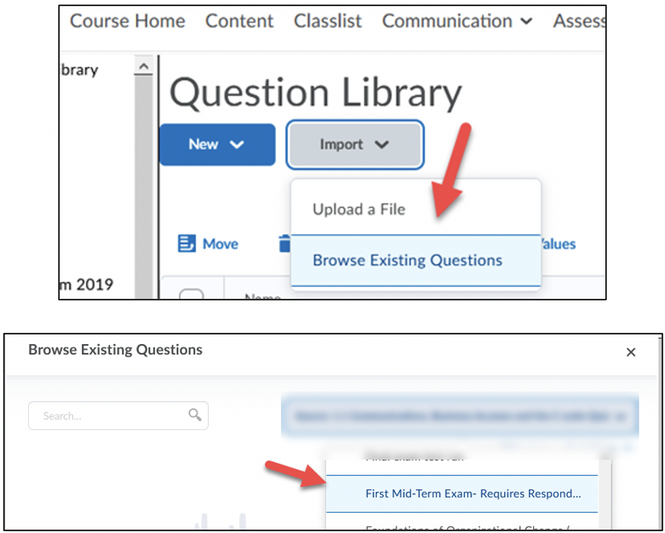Open the Classlist navigation link
Viewport: 665px width, 533px height.
coord(328,21)
